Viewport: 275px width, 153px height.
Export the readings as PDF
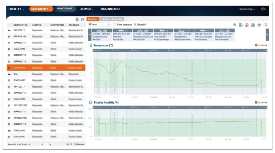[x=247, y=25]
